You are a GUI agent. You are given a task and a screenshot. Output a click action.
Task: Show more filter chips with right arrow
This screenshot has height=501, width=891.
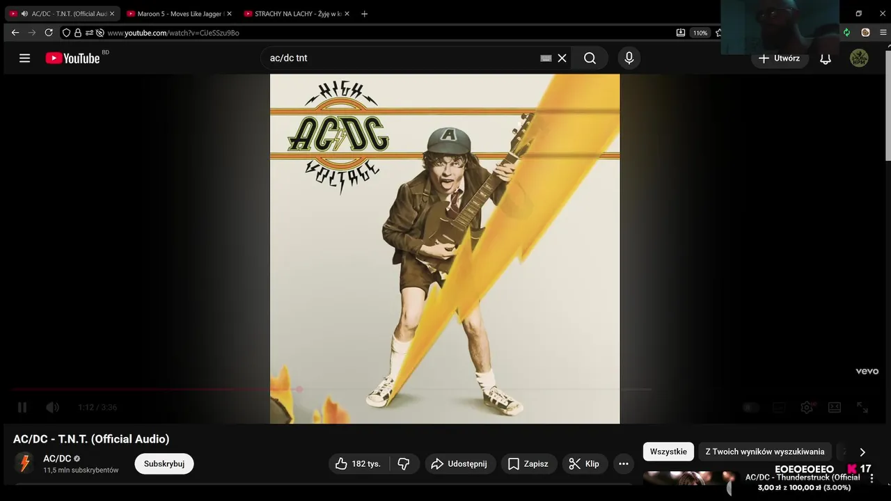(x=862, y=452)
